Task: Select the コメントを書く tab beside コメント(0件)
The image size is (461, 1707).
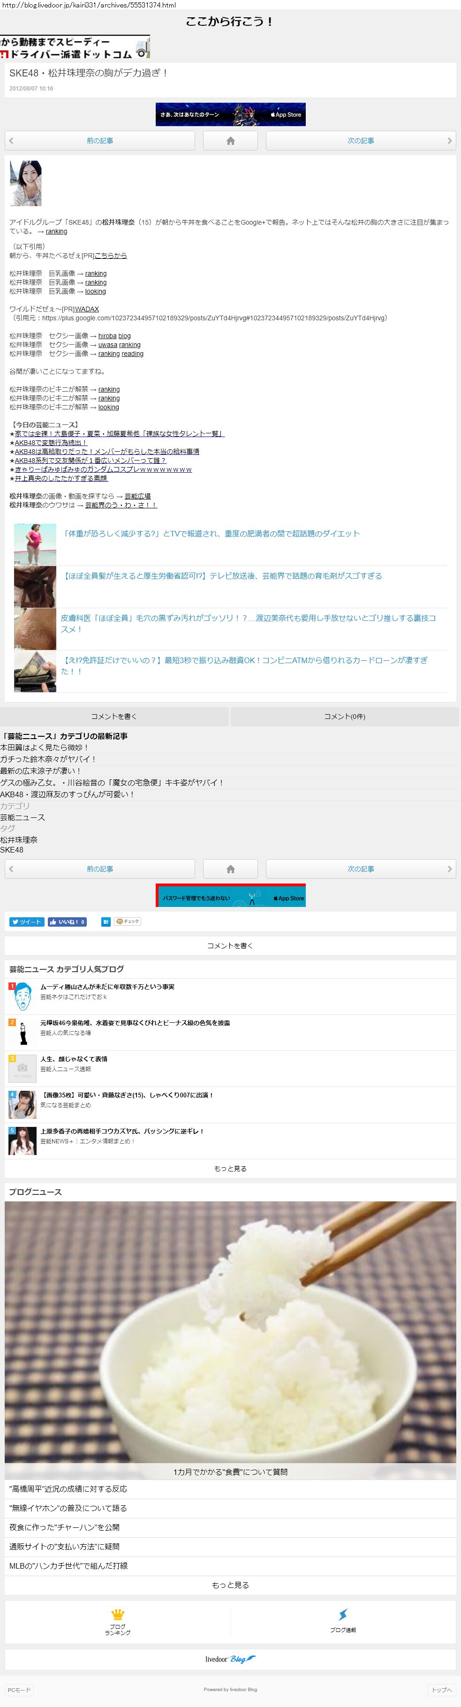Action: point(114,717)
